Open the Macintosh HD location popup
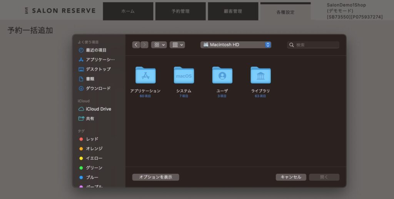394x199 pixels. coord(235,45)
